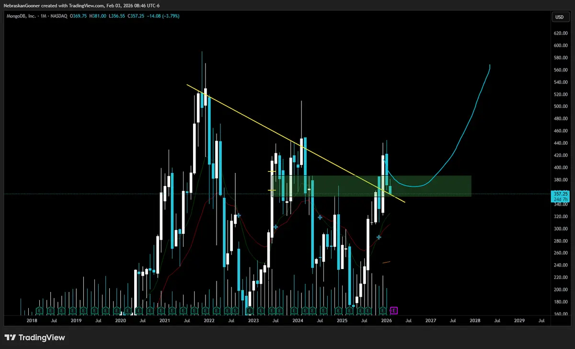Image resolution: width=575 pixels, height=349 pixels.
Task: Click the 240.00 price axis label
Action: [x=561, y=265]
